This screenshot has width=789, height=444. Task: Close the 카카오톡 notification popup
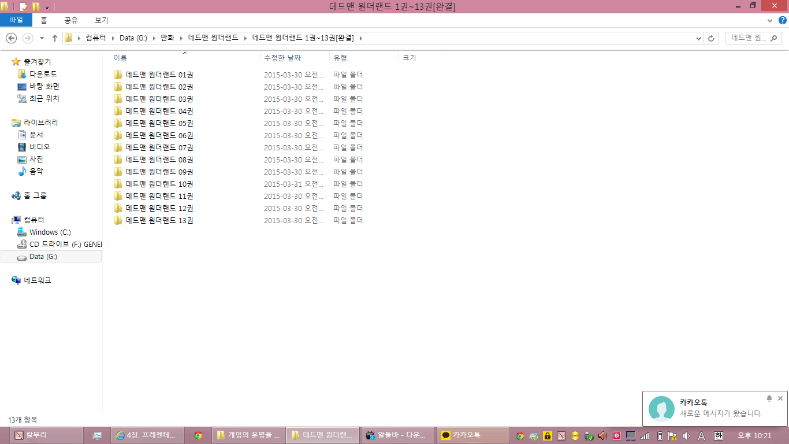pyautogui.click(x=780, y=398)
